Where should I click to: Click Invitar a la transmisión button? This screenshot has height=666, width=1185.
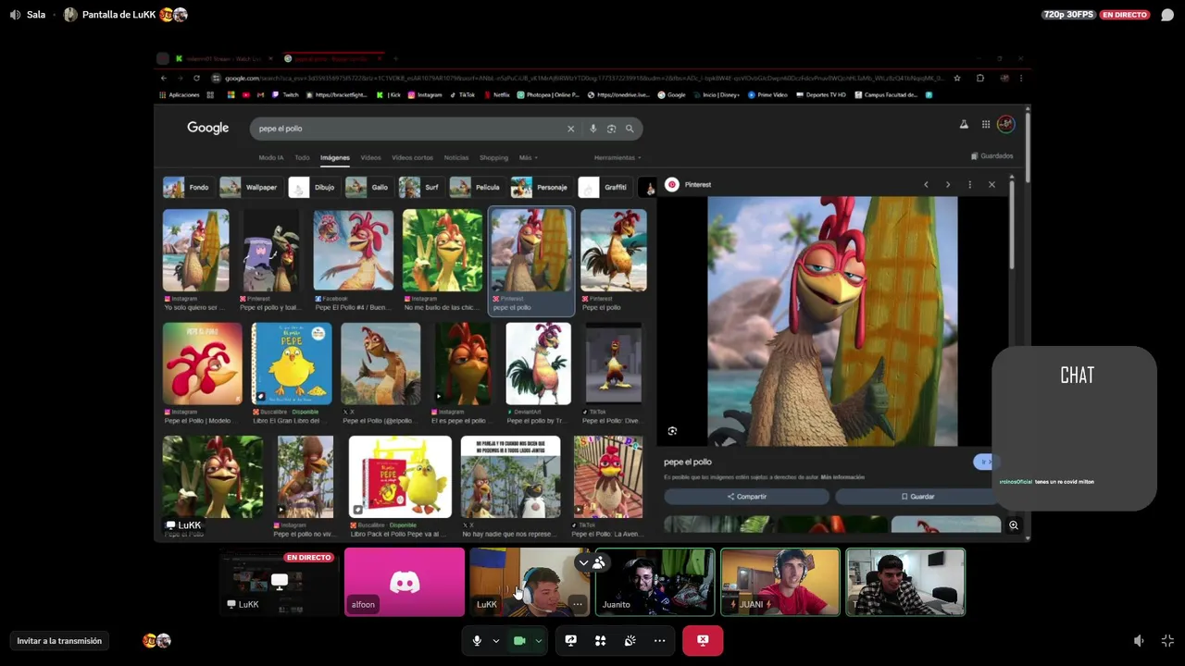point(59,640)
